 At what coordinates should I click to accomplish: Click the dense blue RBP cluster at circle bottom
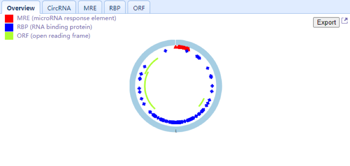tap(175, 121)
